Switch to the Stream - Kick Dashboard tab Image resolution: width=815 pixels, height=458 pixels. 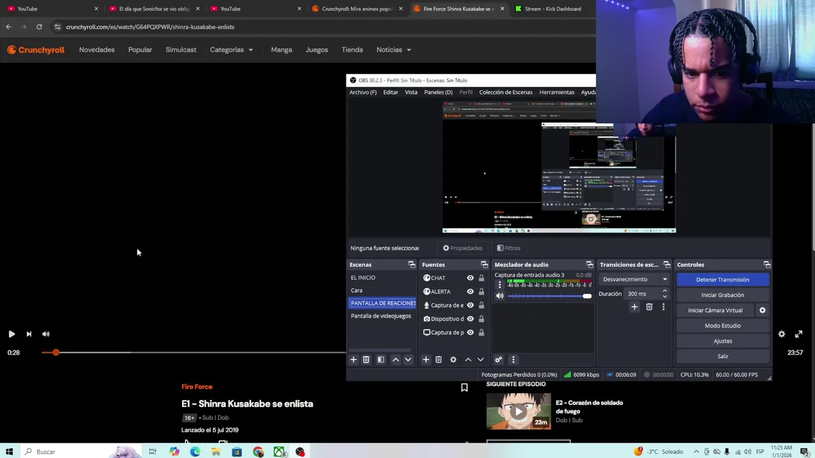[x=551, y=9]
